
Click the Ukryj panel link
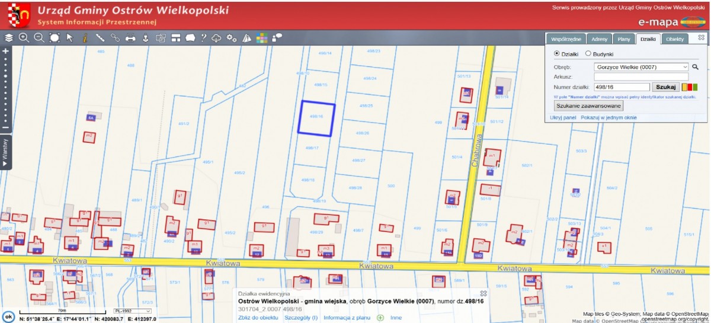[x=563, y=117]
